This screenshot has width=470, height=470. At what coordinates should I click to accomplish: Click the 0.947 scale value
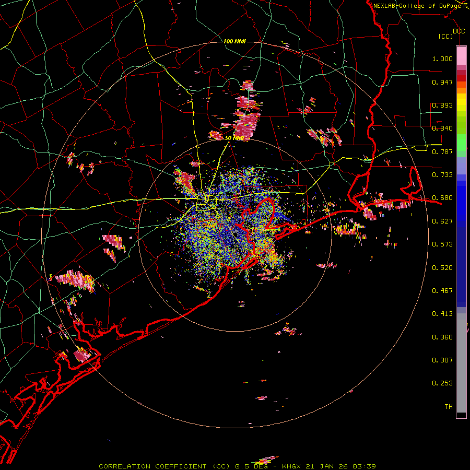(x=442, y=82)
